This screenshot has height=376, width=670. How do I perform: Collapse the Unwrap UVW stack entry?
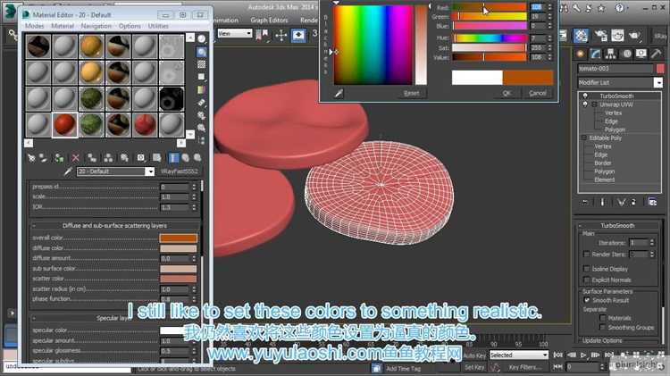(x=594, y=104)
